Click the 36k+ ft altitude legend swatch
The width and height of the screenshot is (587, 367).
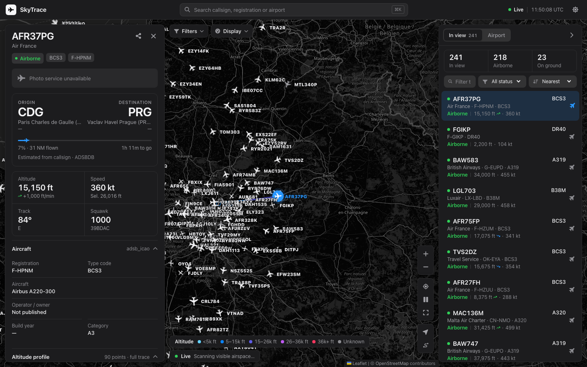coord(314,342)
